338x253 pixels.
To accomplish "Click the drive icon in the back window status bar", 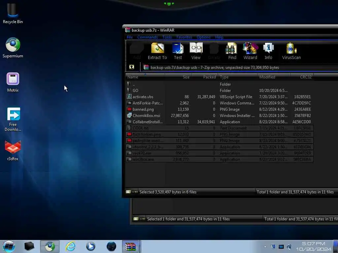I will pos(136,219).
